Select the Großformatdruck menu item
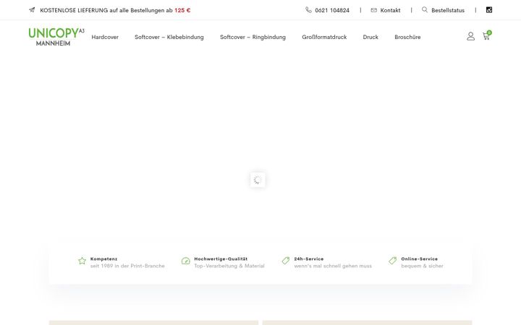This screenshot has width=521, height=325. point(324,37)
